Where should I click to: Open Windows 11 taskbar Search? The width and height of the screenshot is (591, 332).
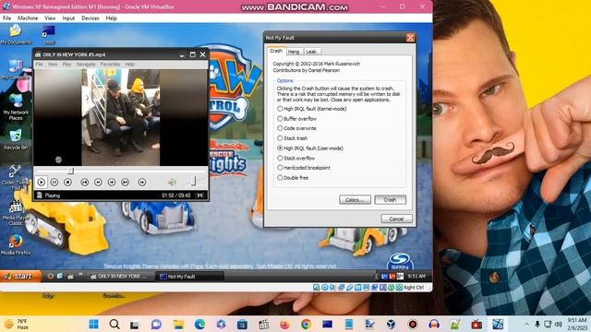[x=115, y=324]
